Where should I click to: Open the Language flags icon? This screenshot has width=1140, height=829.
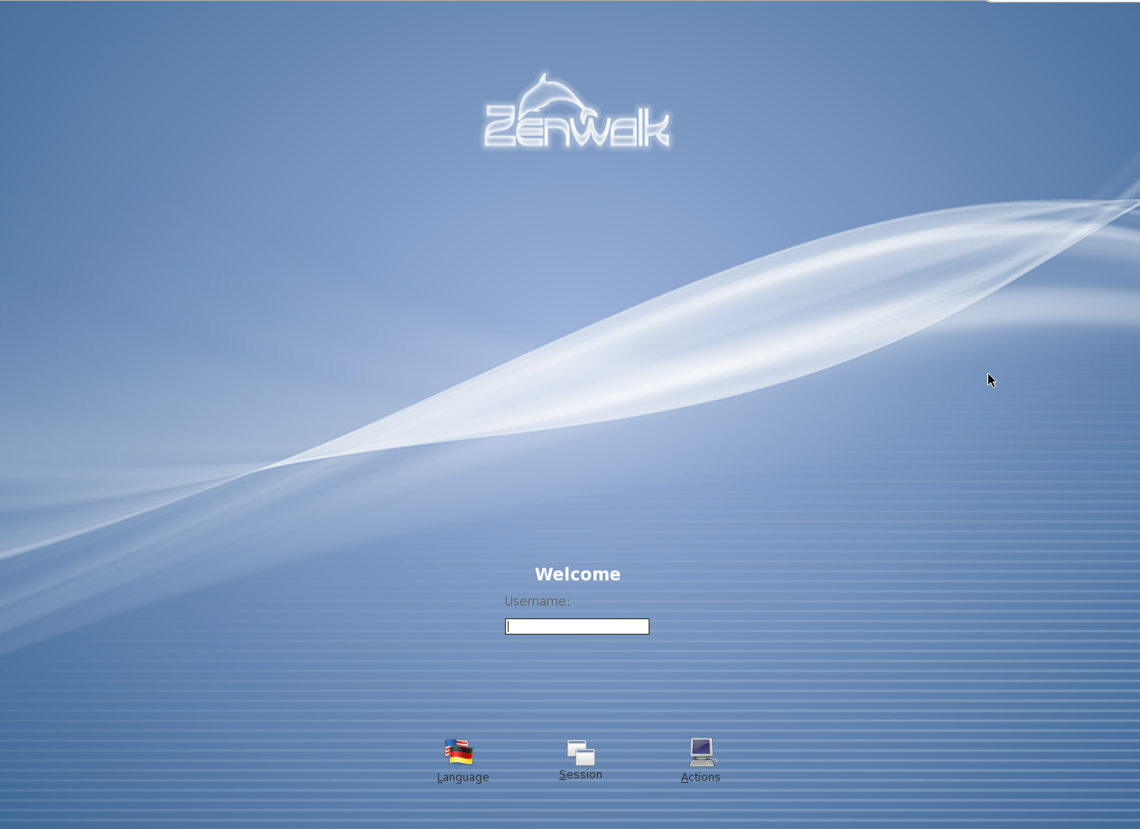click(459, 751)
